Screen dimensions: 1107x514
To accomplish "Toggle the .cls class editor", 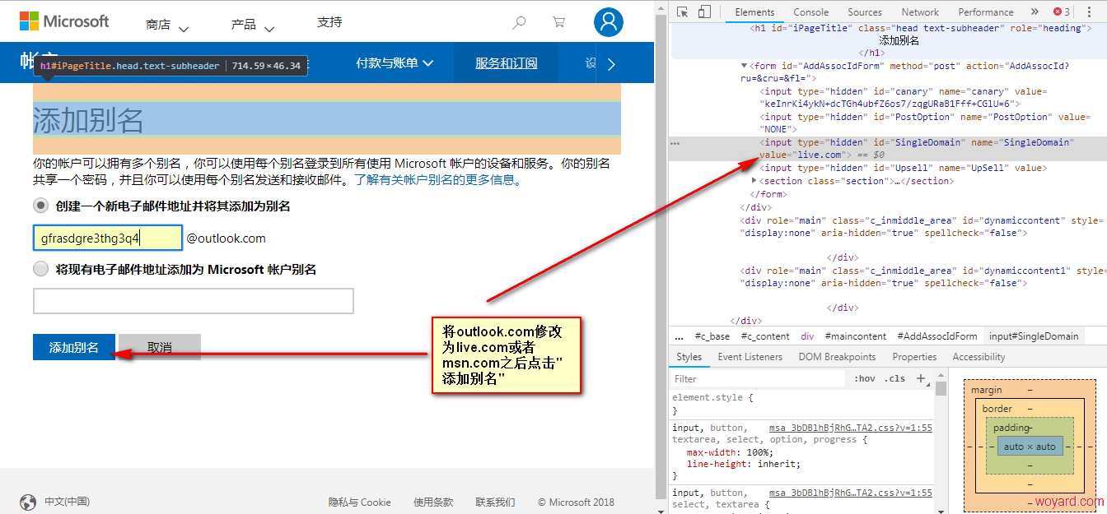I will (895, 379).
